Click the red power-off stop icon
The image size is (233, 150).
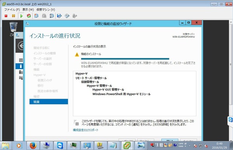(x=6, y=16)
